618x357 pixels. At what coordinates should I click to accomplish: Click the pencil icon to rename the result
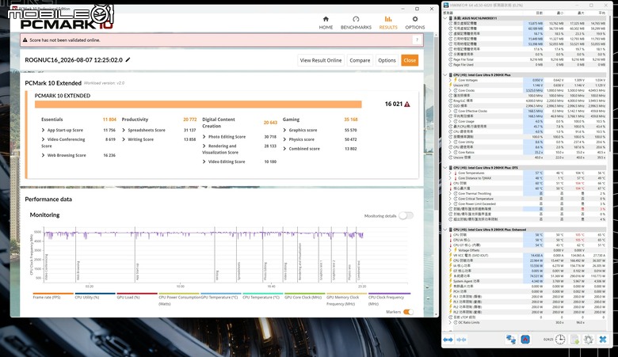128,60
